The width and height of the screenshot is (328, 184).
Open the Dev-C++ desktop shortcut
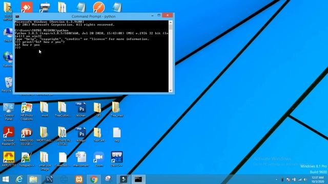pyautogui.click(x=117, y=159)
